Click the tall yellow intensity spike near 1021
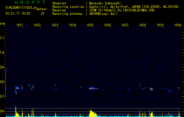The height and width of the screenshot is (117, 184). pyautogui.click(x=16, y=111)
